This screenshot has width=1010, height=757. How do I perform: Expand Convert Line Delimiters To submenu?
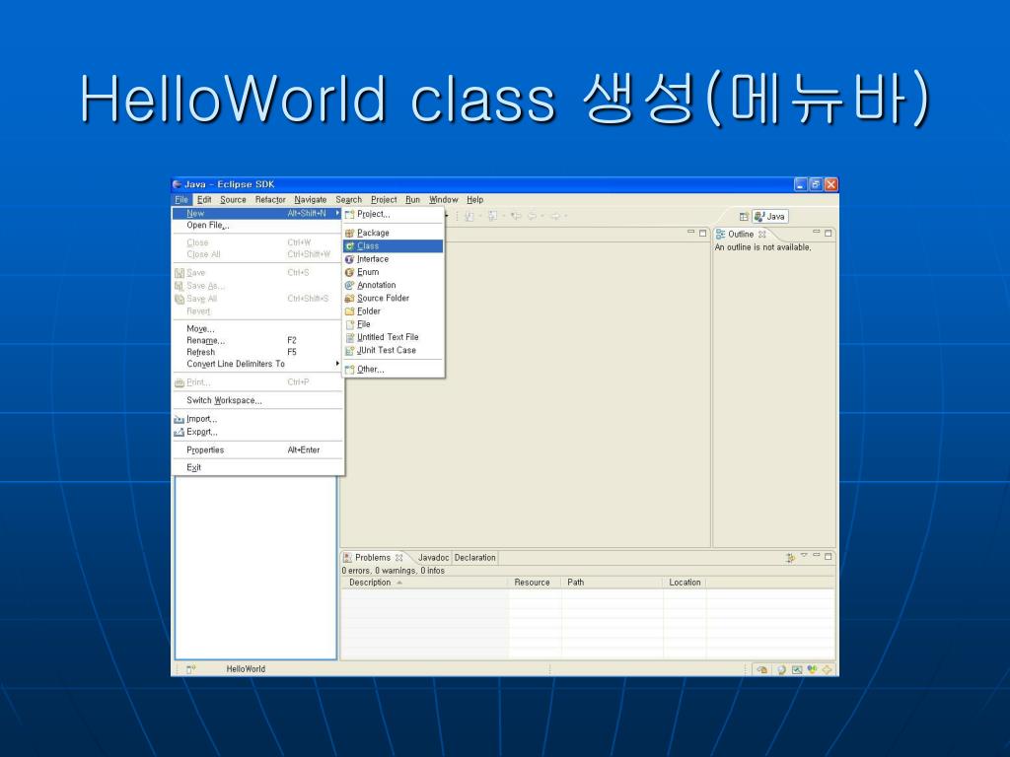click(x=256, y=364)
